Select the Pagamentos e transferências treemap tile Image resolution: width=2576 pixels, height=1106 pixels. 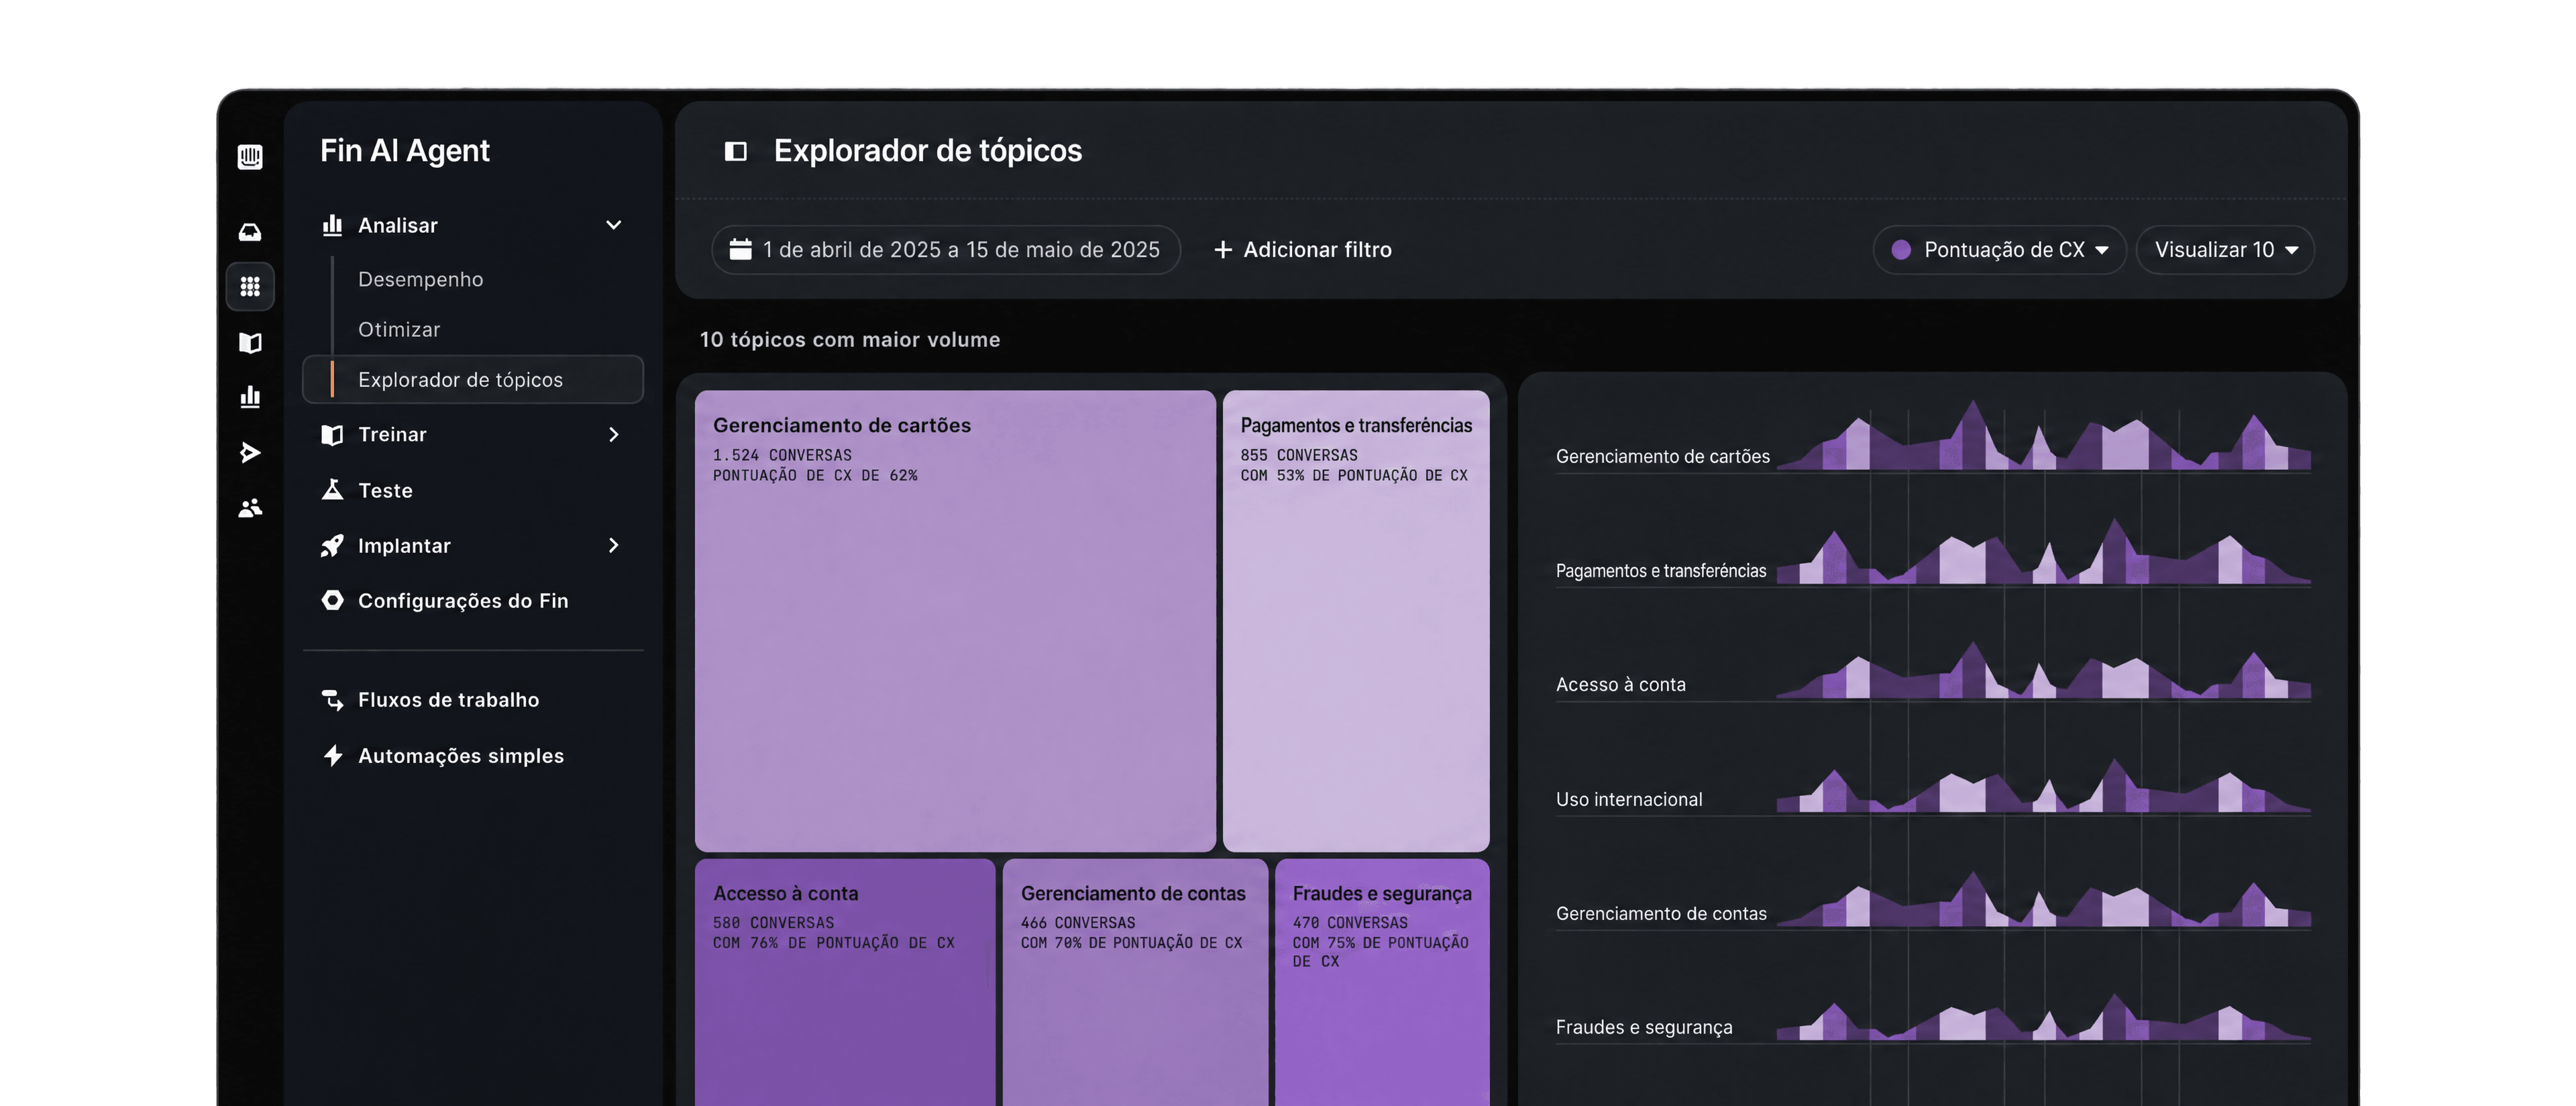[1356, 621]
